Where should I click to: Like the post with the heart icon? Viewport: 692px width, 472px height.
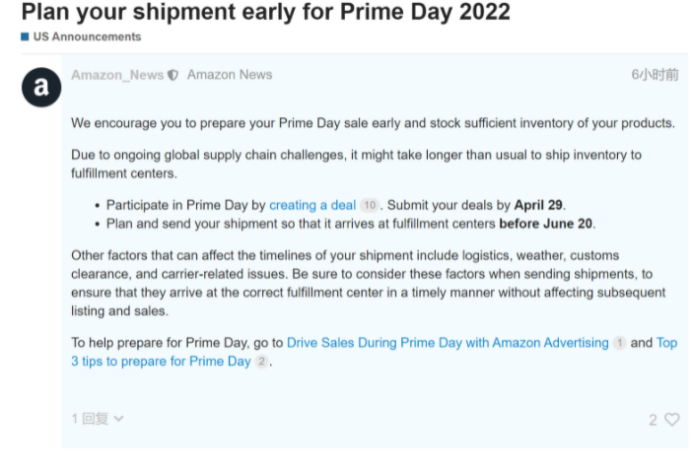coord(671,419)
